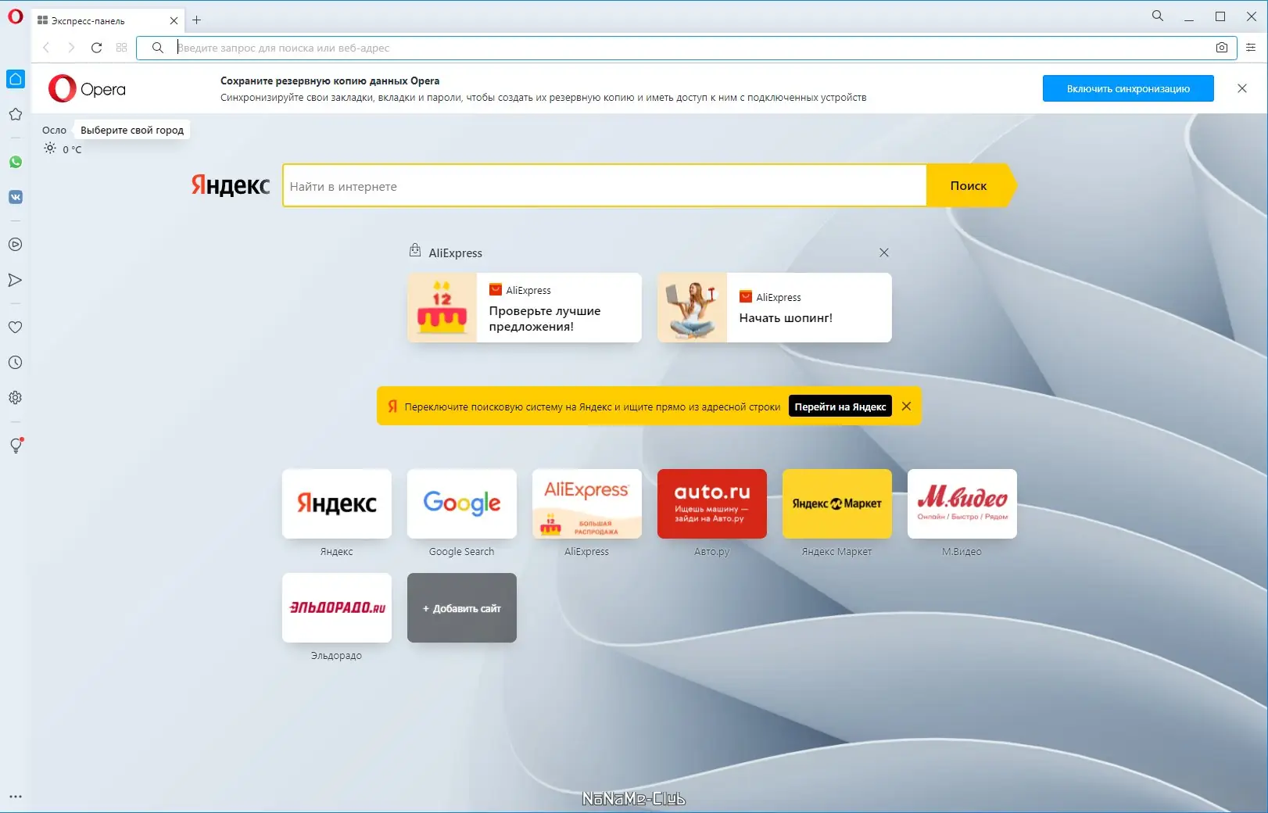Viewport: 1268px width, 813px height.
Task: Click the Включить синхронизацию button
Action: [x=1128, y=88]
